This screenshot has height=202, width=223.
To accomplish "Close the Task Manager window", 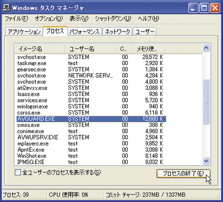I will pos(215,8).
